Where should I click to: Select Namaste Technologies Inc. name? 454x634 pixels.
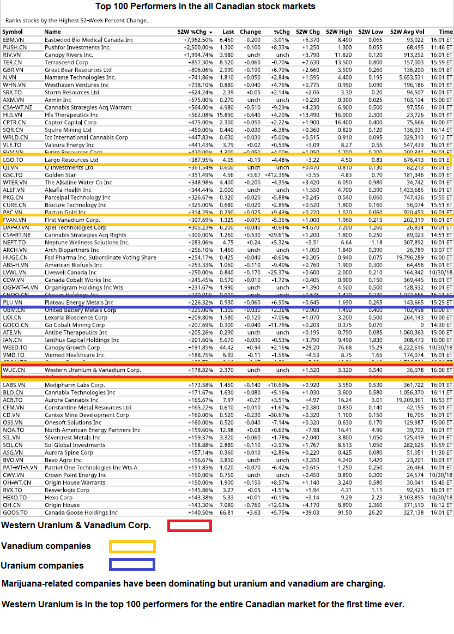coord(80,77)
